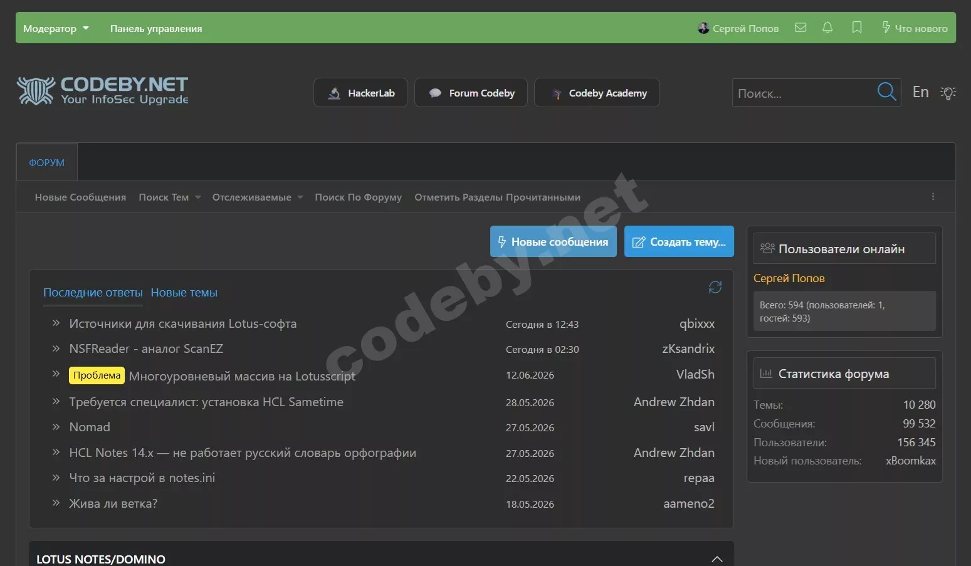971x566 pixels.
Task: Switch to Последние ответы tab
Action: tap(93, 292)
